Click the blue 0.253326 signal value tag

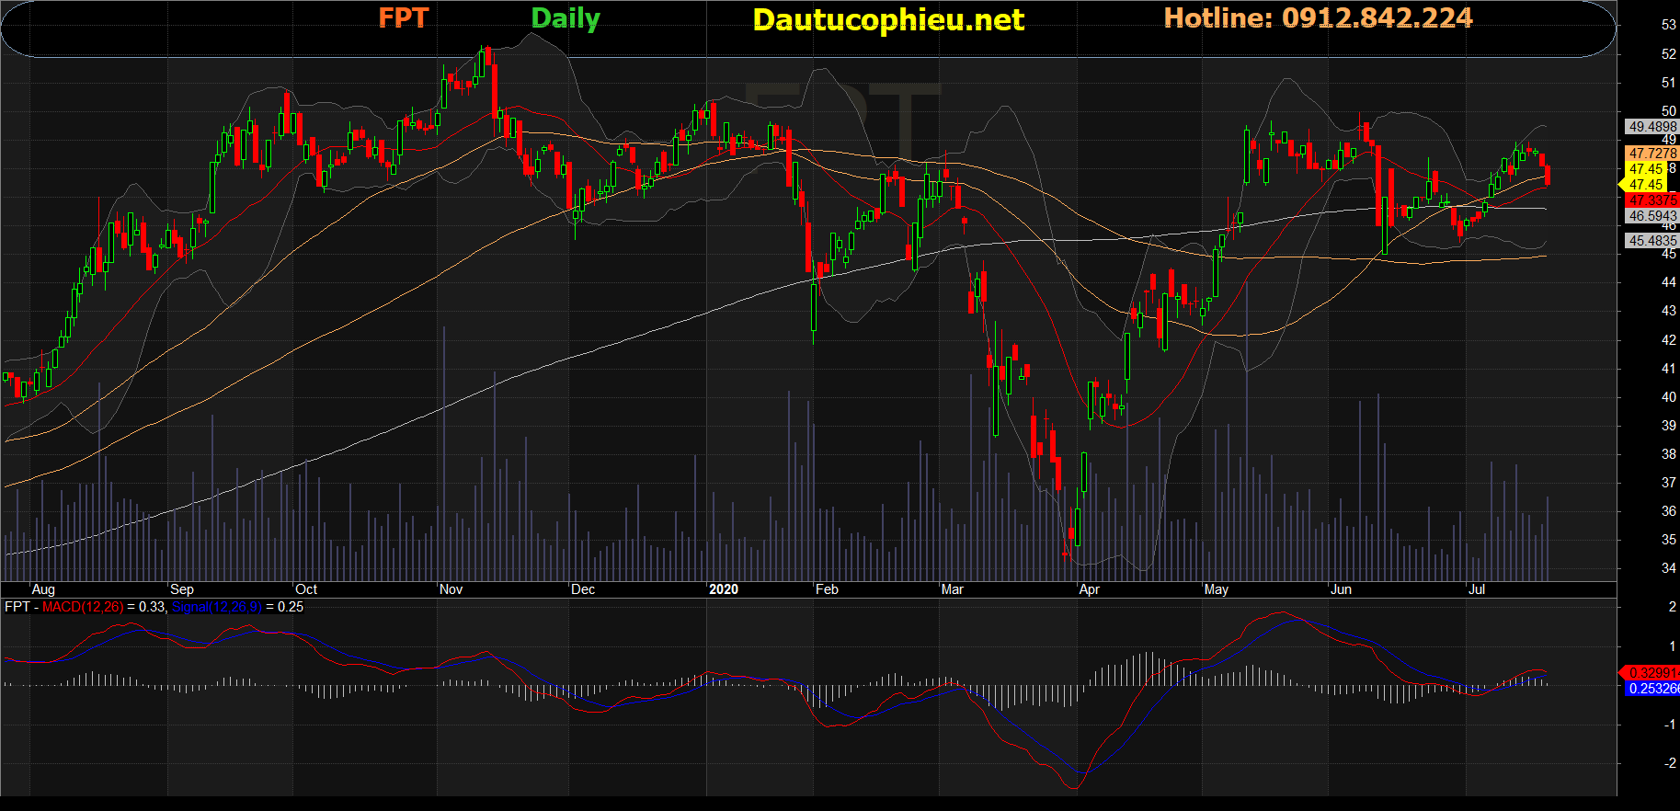(1653, 689)
